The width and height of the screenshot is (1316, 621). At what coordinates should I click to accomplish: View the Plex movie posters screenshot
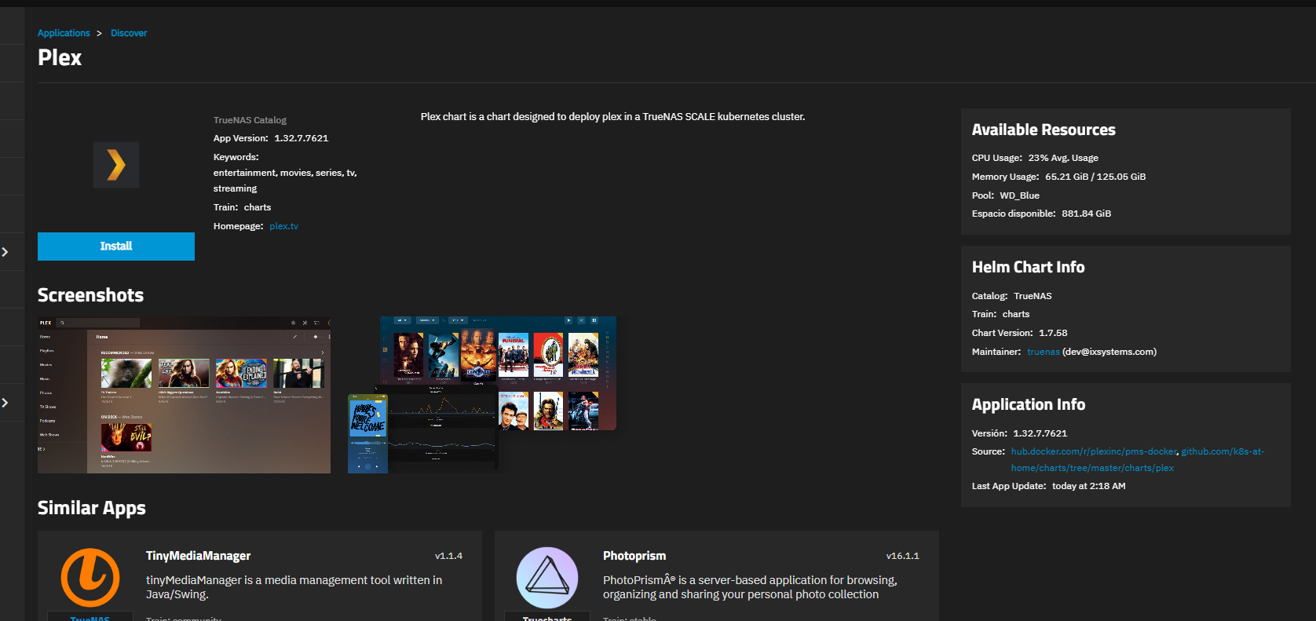(x=482, y=395)
